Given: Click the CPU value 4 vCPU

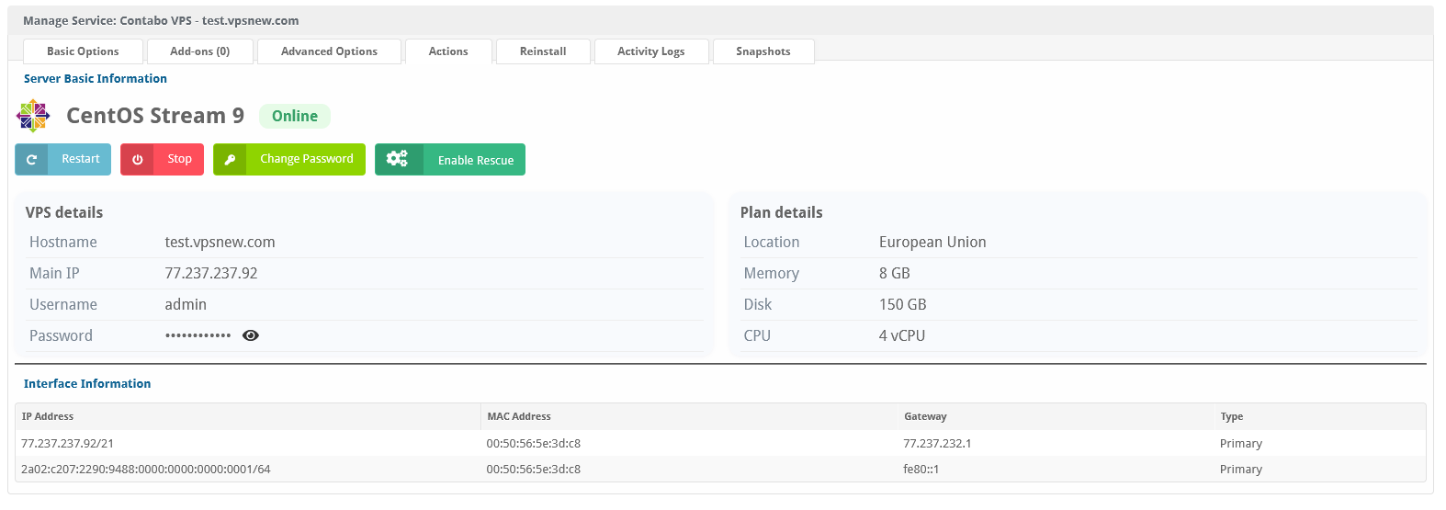Looking at the screenshot, I should (902, 336).
